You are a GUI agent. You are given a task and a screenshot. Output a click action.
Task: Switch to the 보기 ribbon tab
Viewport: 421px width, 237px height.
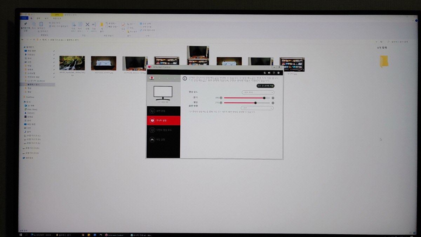[46, 18]
